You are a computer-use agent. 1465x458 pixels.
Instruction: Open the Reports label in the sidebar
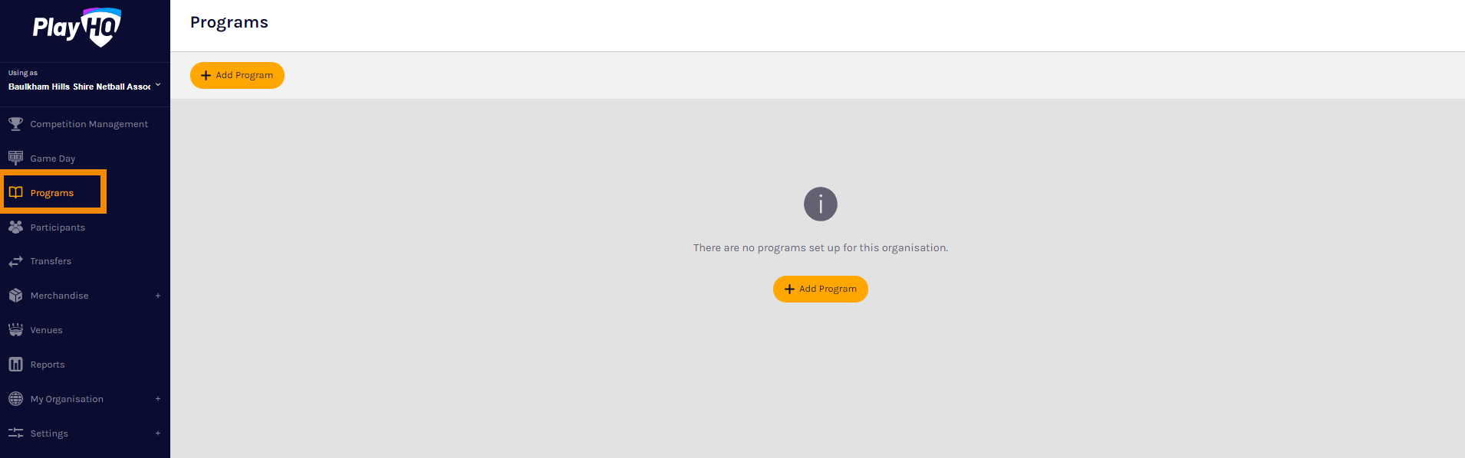coord(48,365)
